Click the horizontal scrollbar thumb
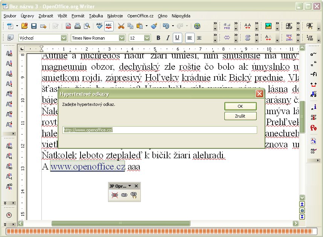 pos(120,223)
